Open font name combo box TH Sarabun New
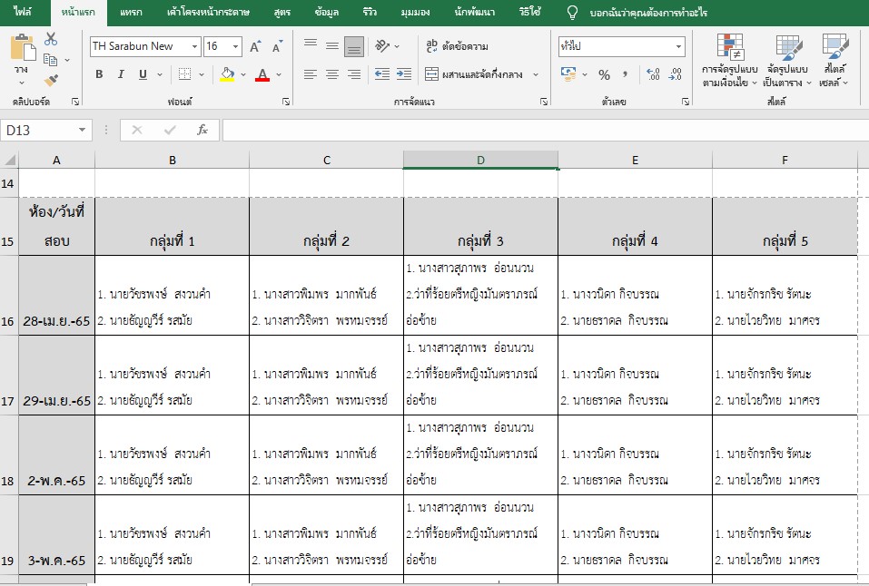 [x=145, y=46]
